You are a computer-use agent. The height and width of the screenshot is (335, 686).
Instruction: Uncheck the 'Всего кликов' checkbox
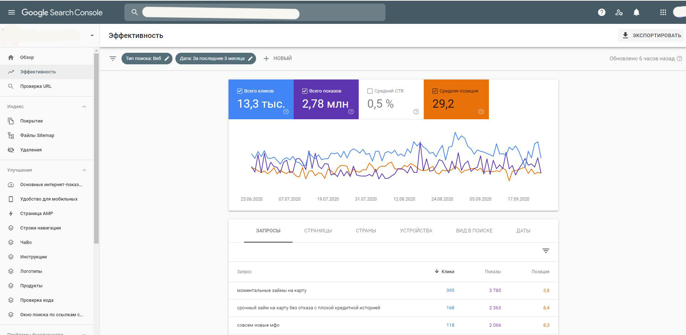[x=239, y=91]
